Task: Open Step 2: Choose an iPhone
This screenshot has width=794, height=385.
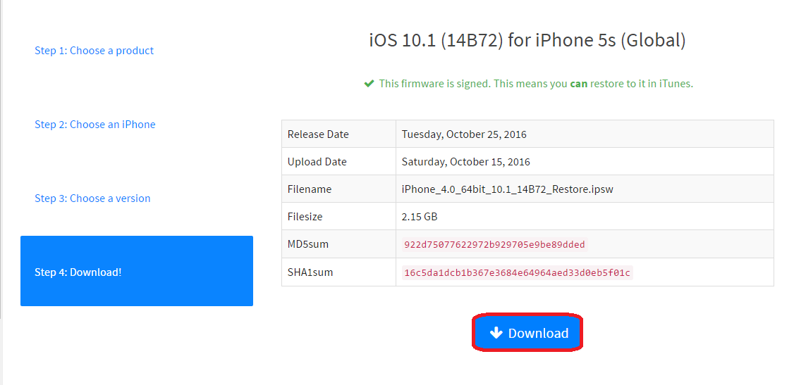Action: pyautogui.click(x=94, y=125)
